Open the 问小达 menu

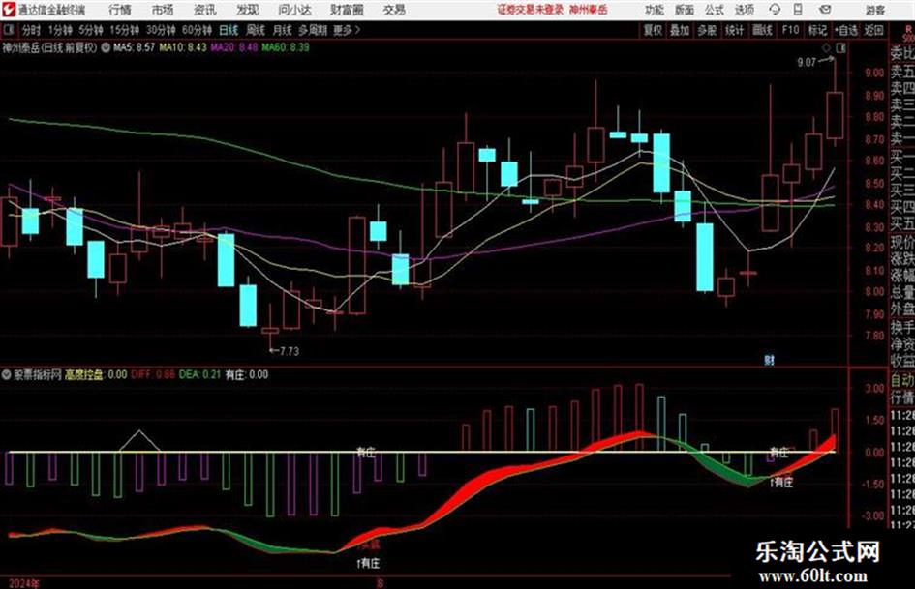(295, 10)
